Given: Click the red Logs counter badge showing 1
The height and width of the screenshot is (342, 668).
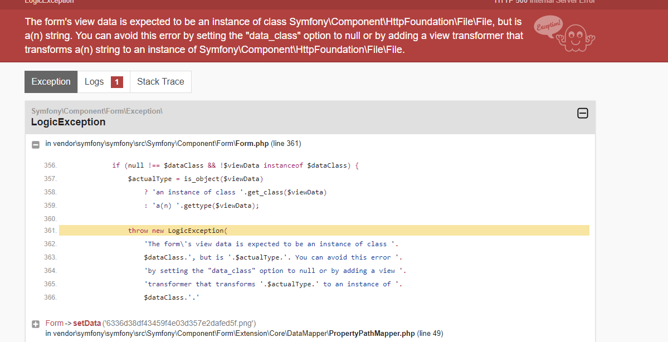Looking at the screenshot, I should pyautogui.click(x=117, y=81).
